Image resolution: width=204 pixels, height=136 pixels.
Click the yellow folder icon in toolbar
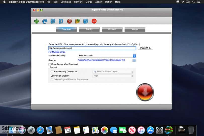[x=77, y=21]
